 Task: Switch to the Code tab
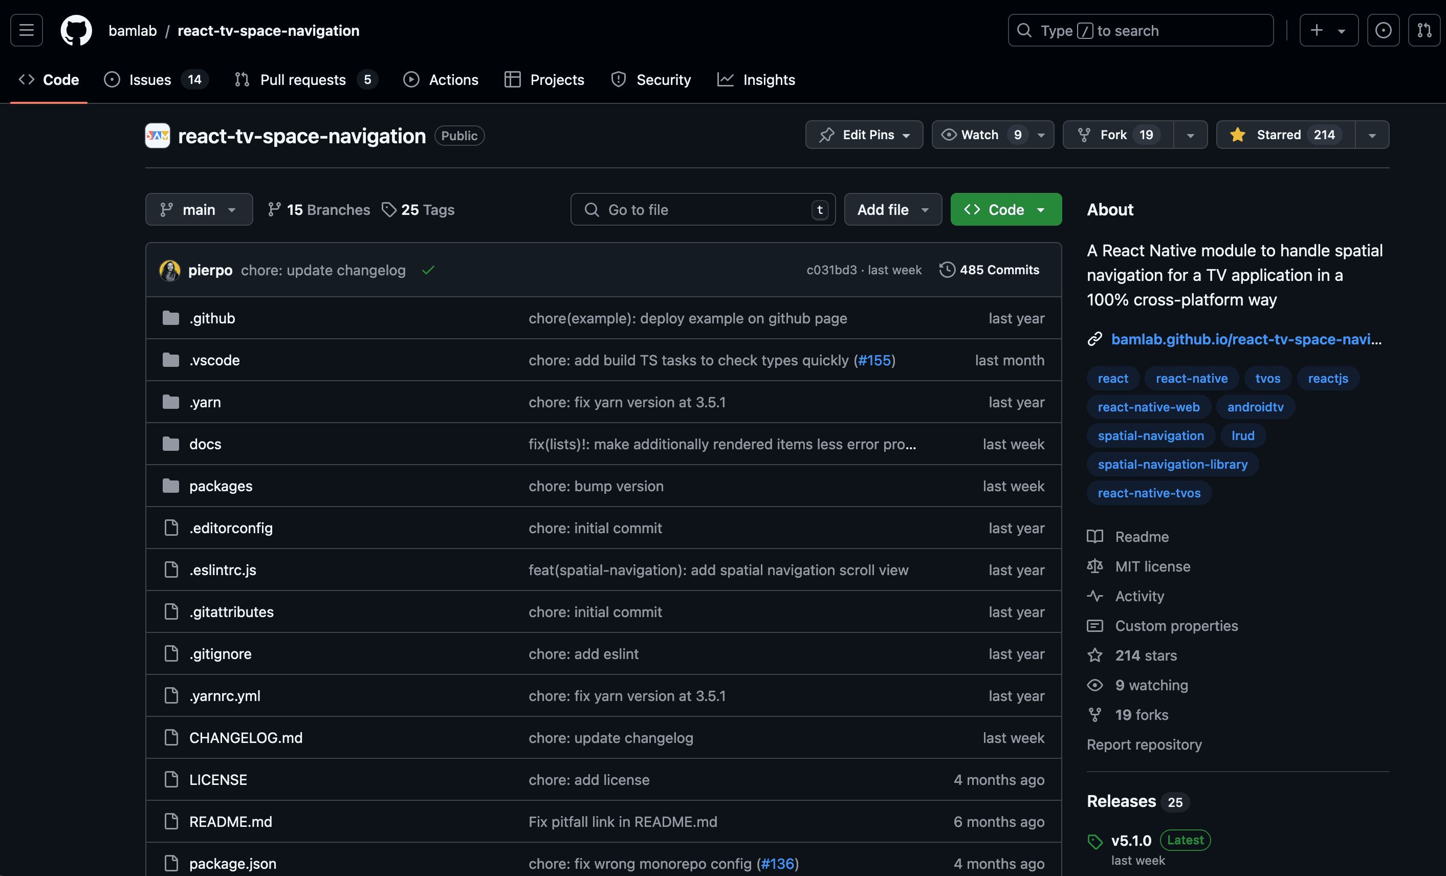(x=49, y=80)
